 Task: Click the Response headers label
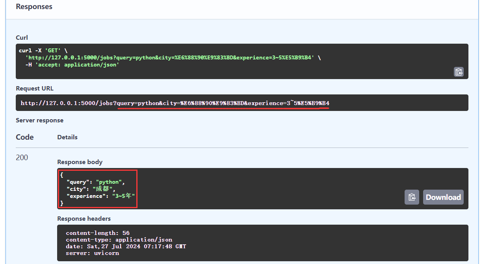point(84,218)
